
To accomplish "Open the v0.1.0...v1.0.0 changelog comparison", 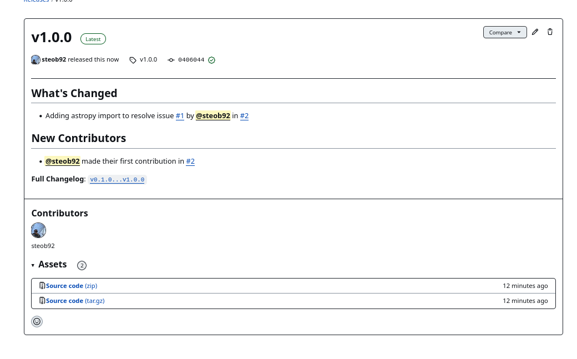I will pyautogui.click(x=117, y=179).
